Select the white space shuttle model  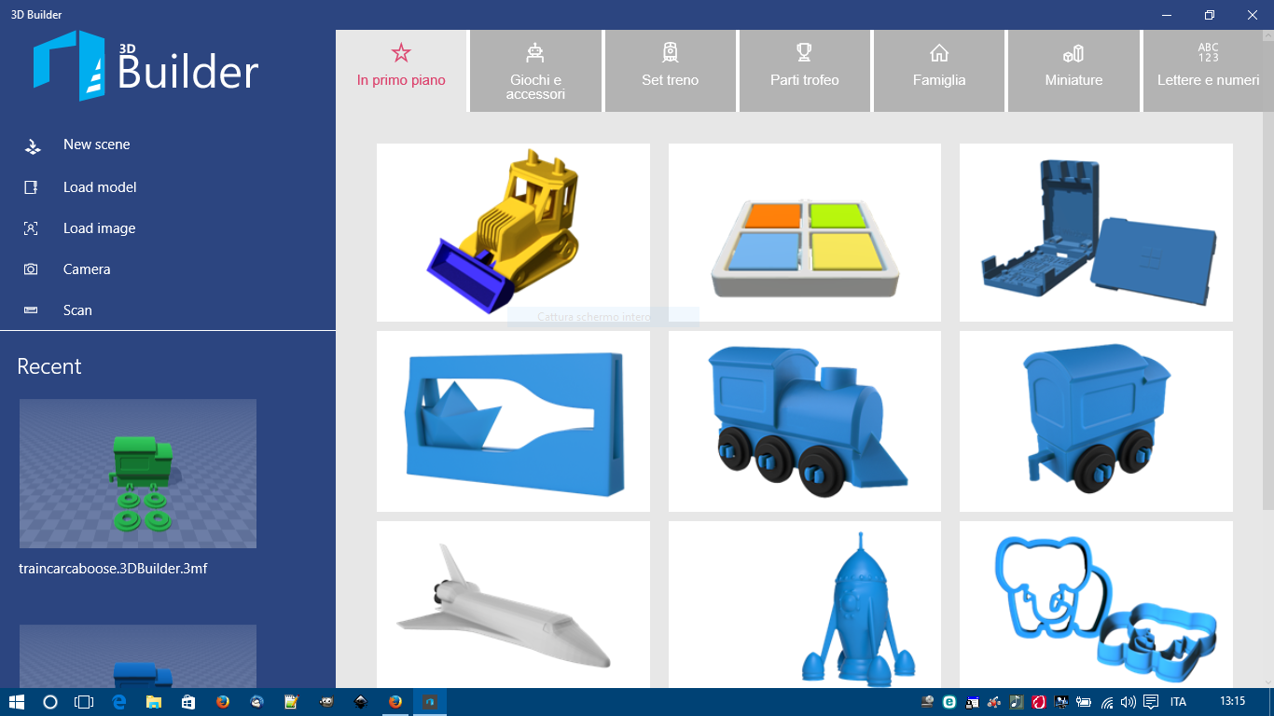(x=513, y=605)
